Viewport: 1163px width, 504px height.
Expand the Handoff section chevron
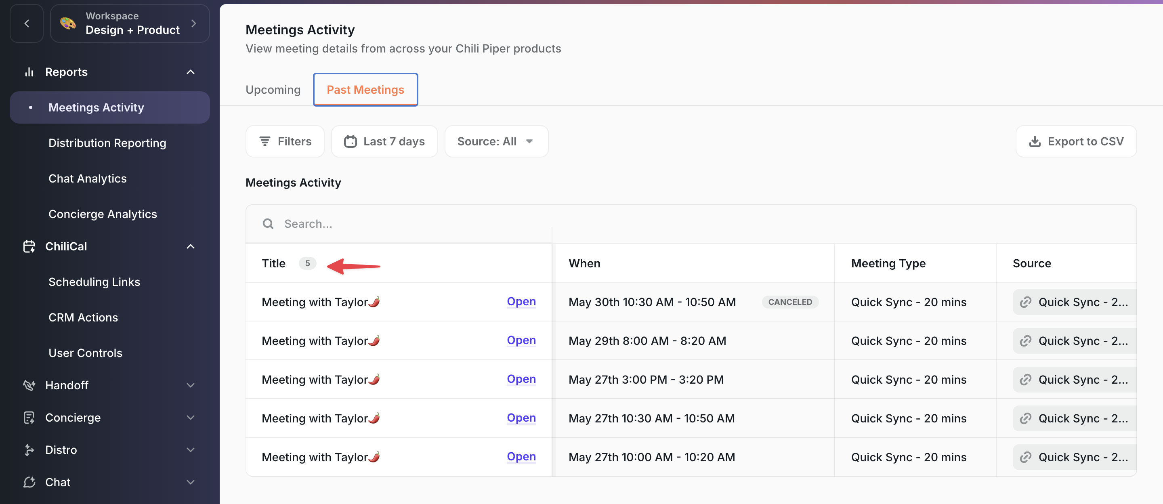point(191,385)
